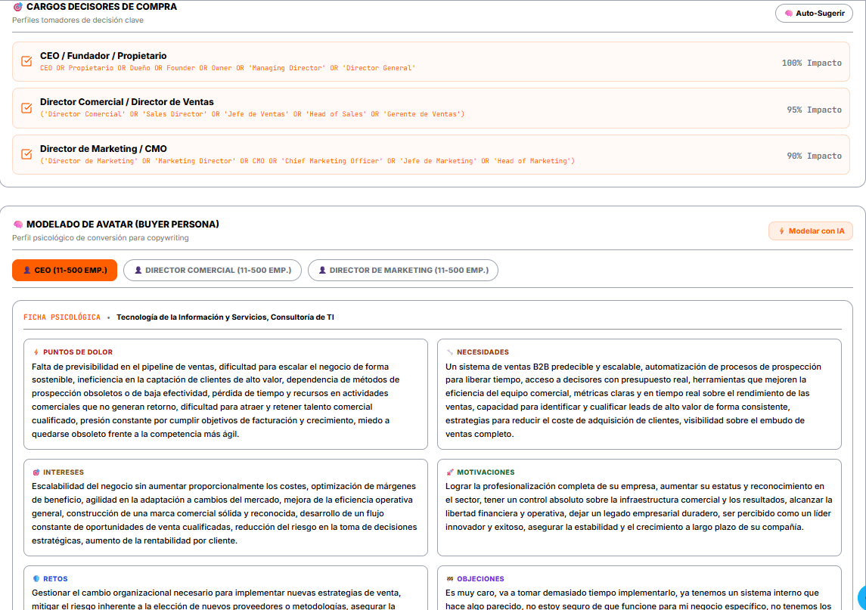Click the person icon in the CEO tab
Viewport: 866px width, 610px height.
point(27,271)
